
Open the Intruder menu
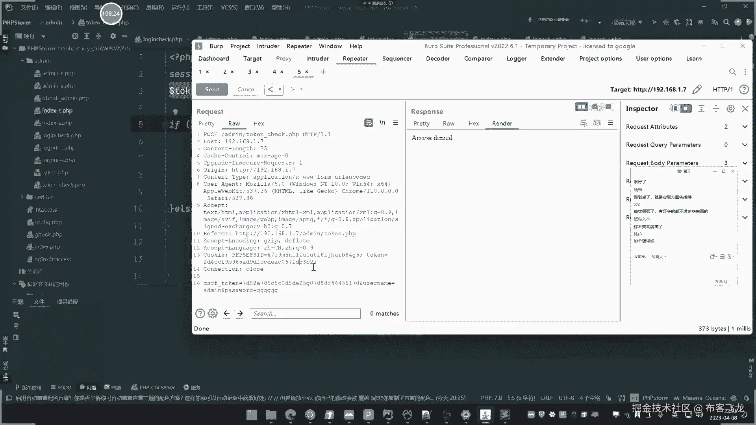tap(268, 46)
